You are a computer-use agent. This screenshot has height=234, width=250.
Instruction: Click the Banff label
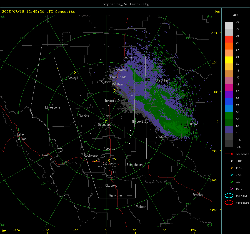tap(46, 155)
